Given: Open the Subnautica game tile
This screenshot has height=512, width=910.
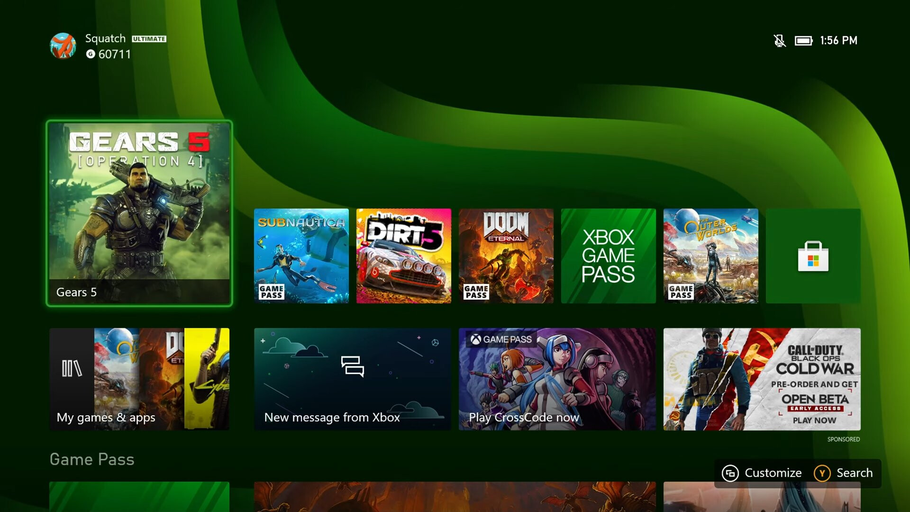Looking at the screenshot, I should click(301, 256).
